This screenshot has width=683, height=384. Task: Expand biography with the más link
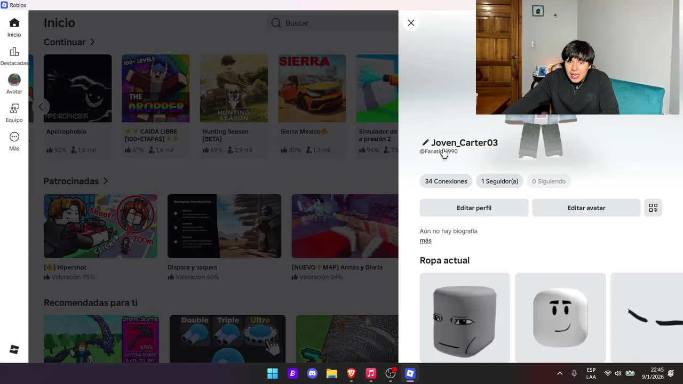pyautogui.click(x=425, y=241)
